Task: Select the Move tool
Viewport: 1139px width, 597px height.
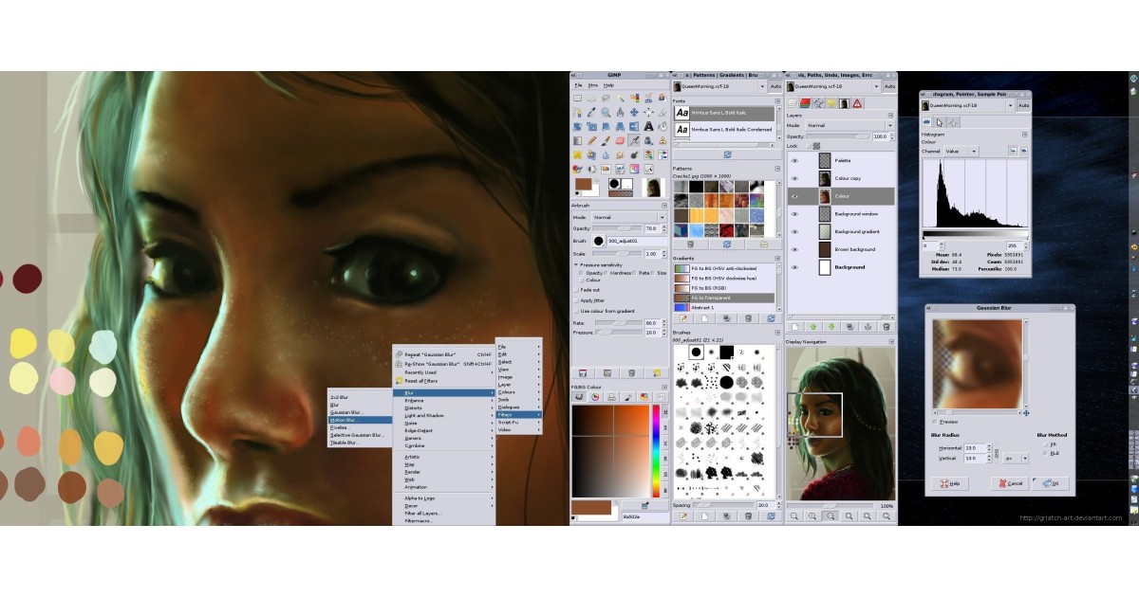Action: [x=634, y=112]
